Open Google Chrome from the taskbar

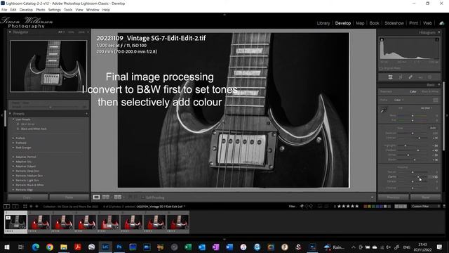(50, 247)
